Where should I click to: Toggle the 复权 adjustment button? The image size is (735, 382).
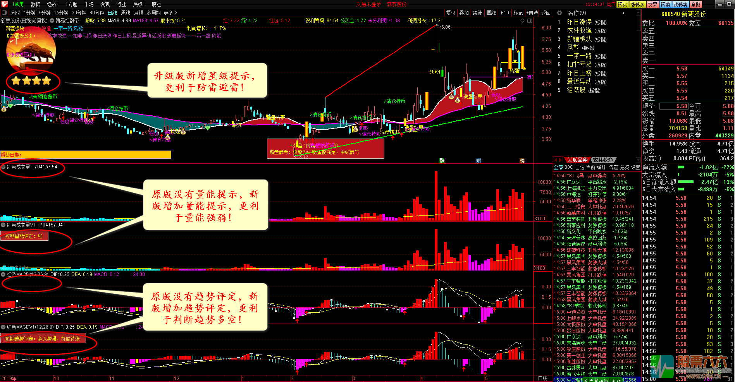pyautogui.click(x=451, y=13)
